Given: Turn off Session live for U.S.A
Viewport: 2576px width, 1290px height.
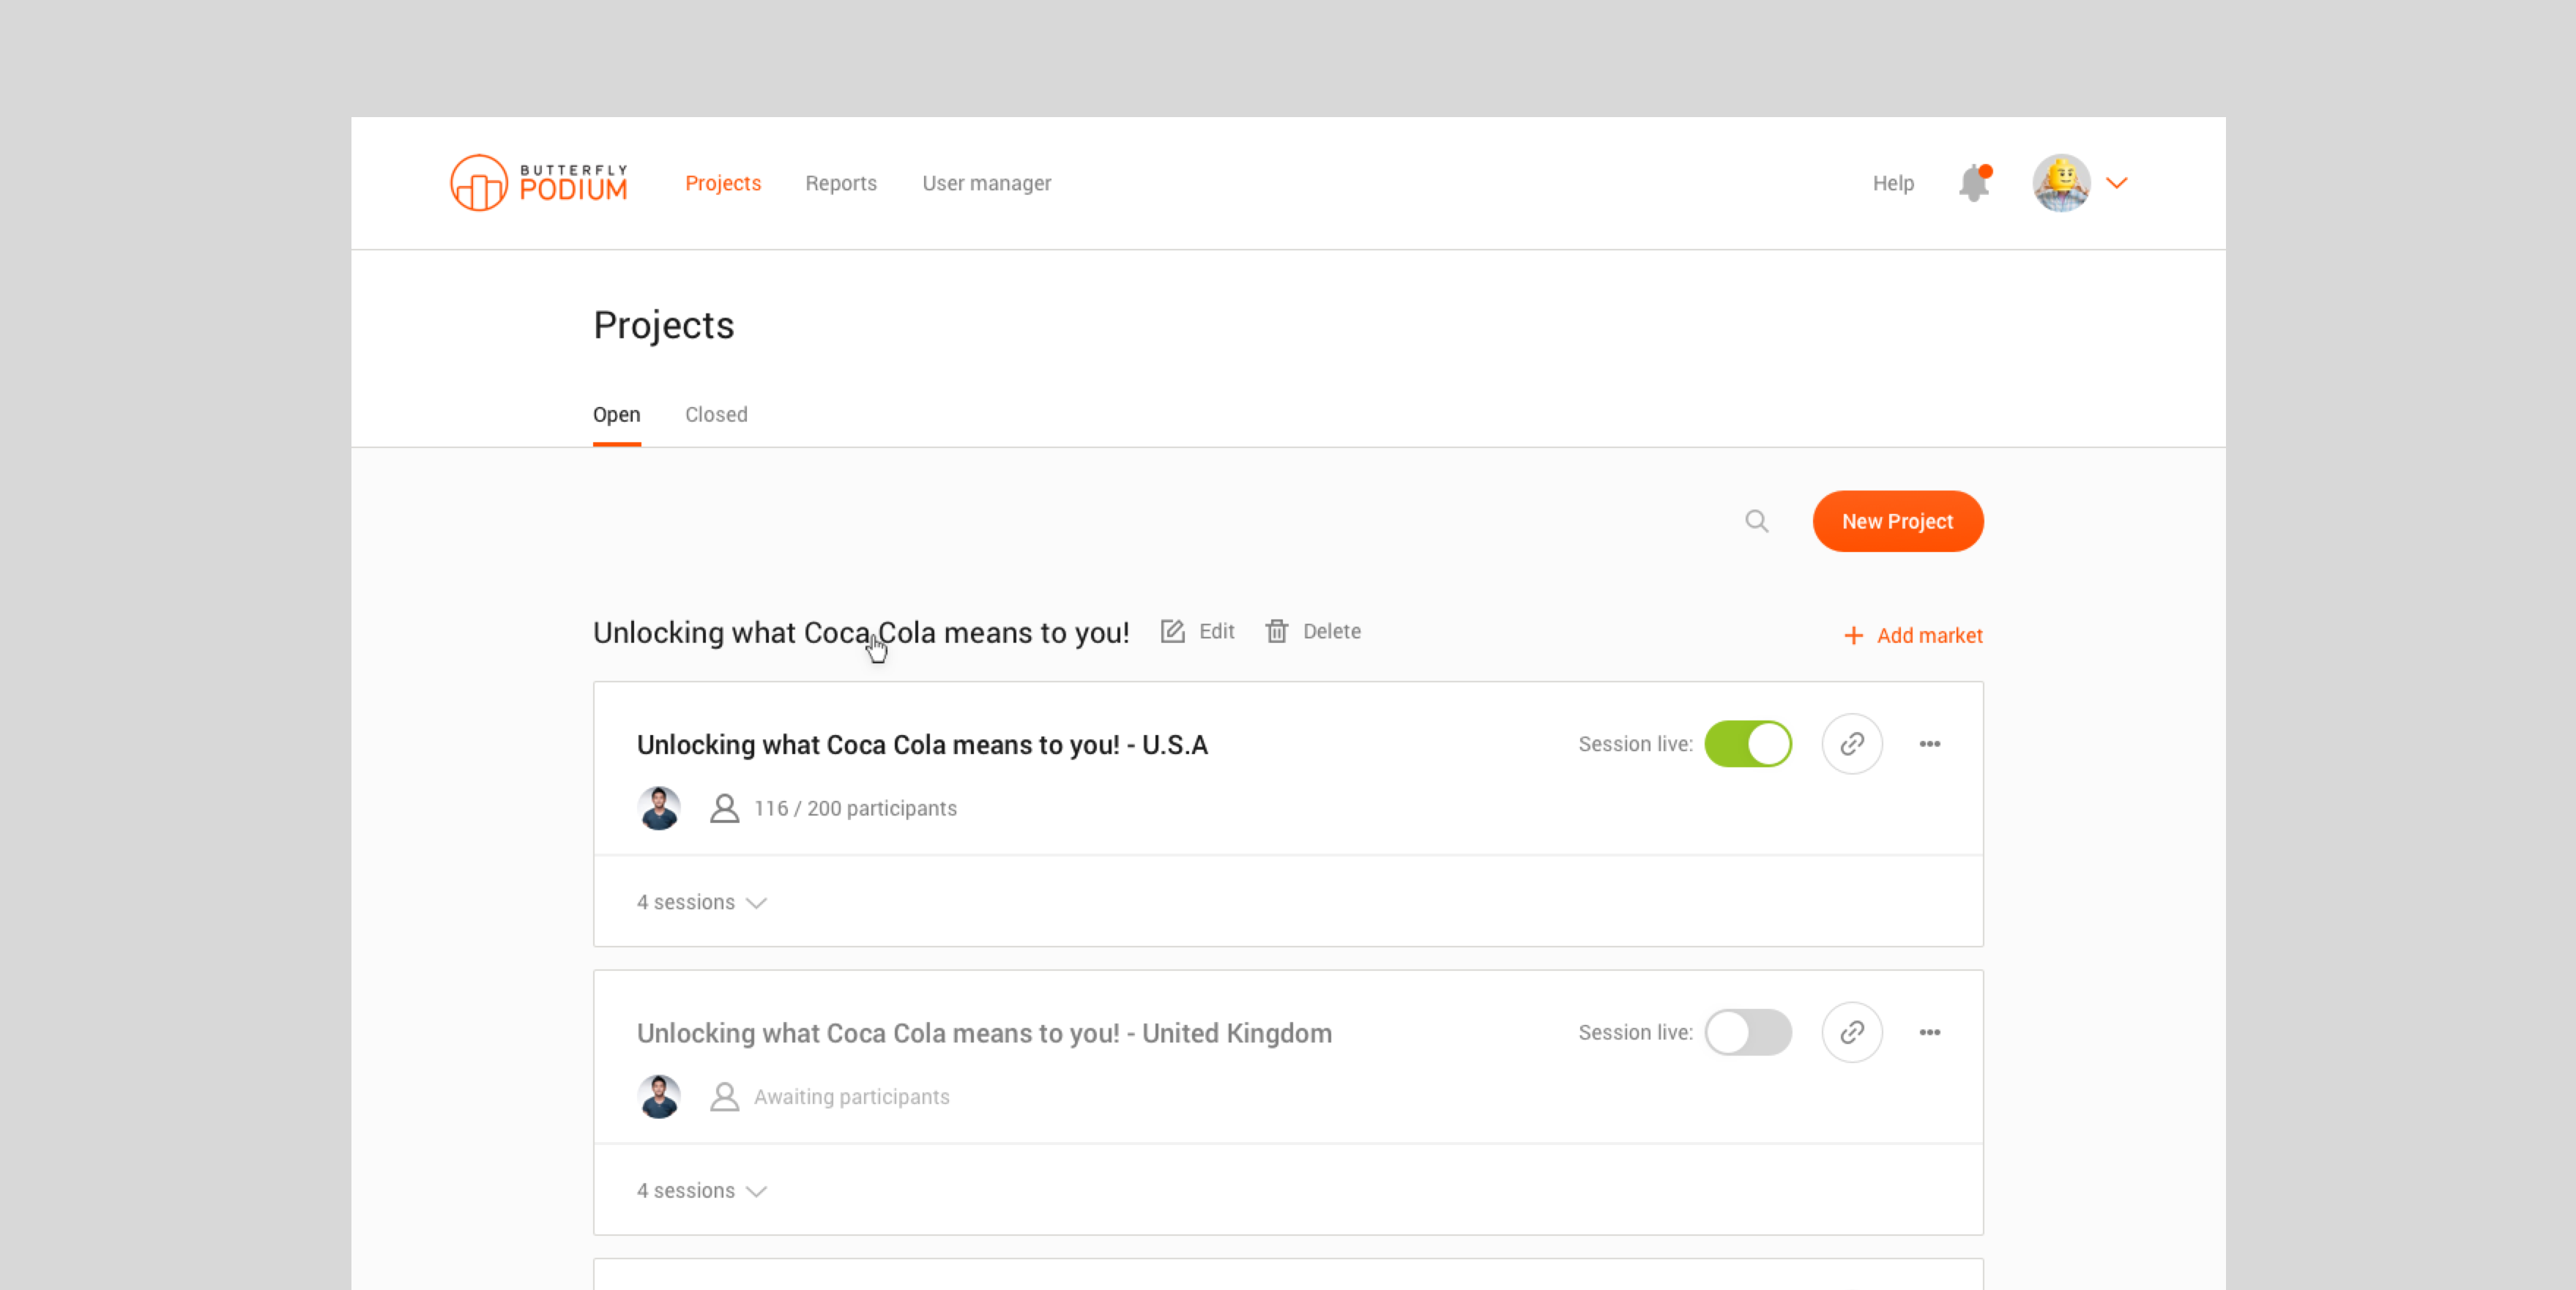Looking at the screenshot, I should (x=1748, y=744).
